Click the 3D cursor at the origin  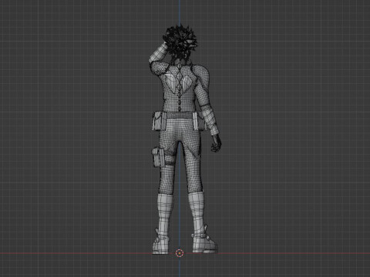[x=180, y=253]
